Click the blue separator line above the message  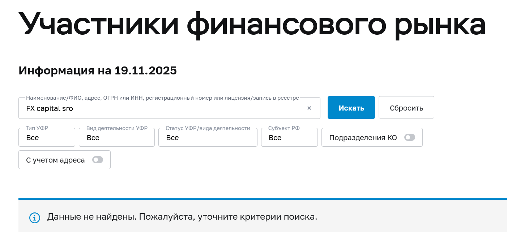[x=263, y=199]
